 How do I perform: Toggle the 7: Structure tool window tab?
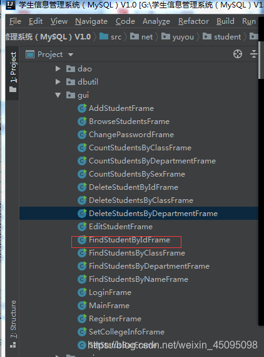coord(13,324)
